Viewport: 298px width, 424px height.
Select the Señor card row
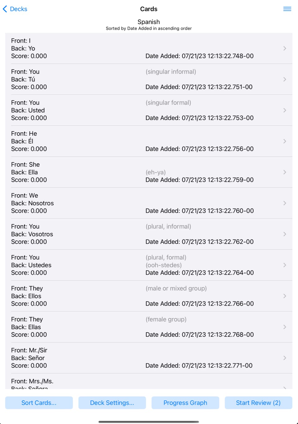pos(148,358)
